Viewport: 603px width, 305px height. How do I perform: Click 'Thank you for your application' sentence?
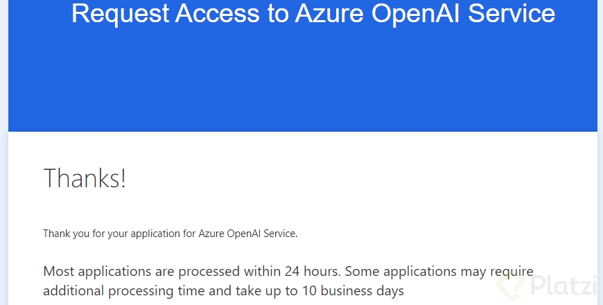pyautogui.click(x=170, y=234)
